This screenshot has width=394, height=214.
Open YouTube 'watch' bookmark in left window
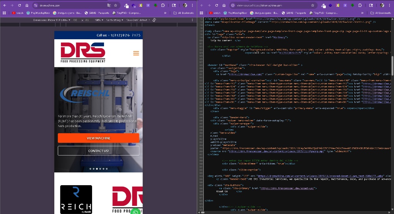point(18,13)
